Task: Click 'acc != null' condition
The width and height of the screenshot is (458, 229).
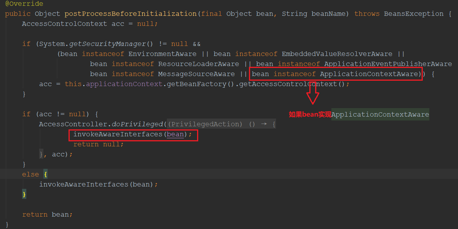Action: pos(62,114)
